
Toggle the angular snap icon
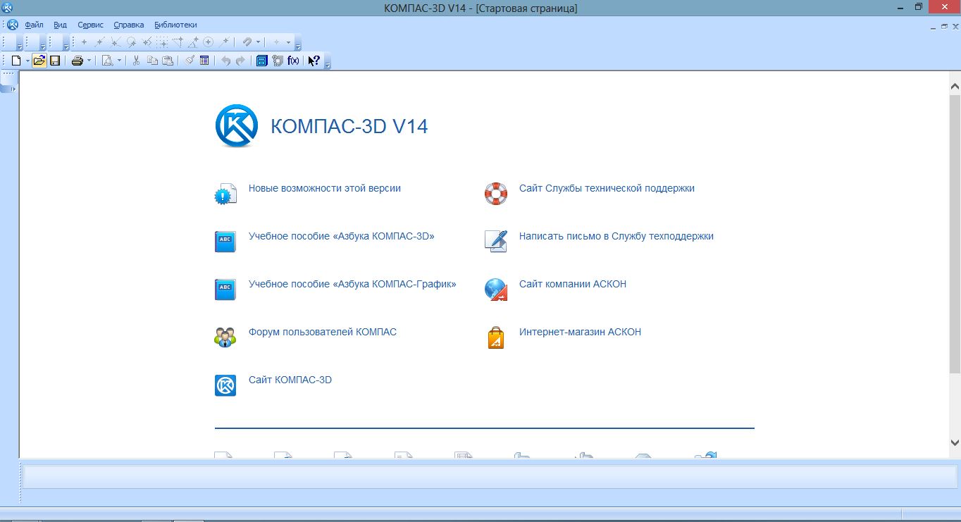[x=193, y=42]
